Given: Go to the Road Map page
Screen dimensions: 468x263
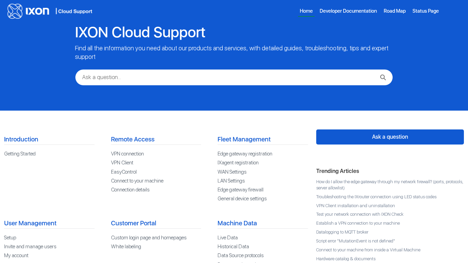Looking at the screenshot, I should [395, 11].
